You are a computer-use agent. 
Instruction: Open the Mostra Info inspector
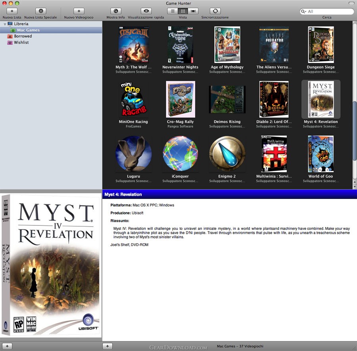point(116,11)
